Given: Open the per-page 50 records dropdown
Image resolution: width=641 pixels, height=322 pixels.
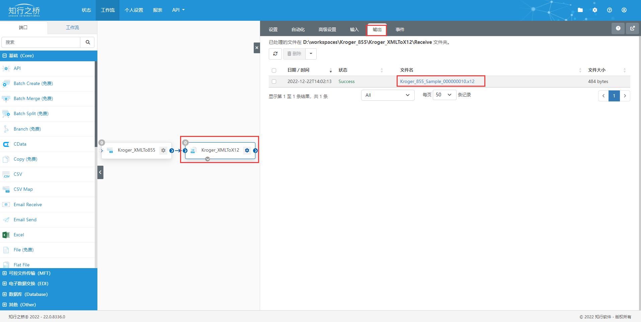Looking at the screenshot, I should [444, 95].
